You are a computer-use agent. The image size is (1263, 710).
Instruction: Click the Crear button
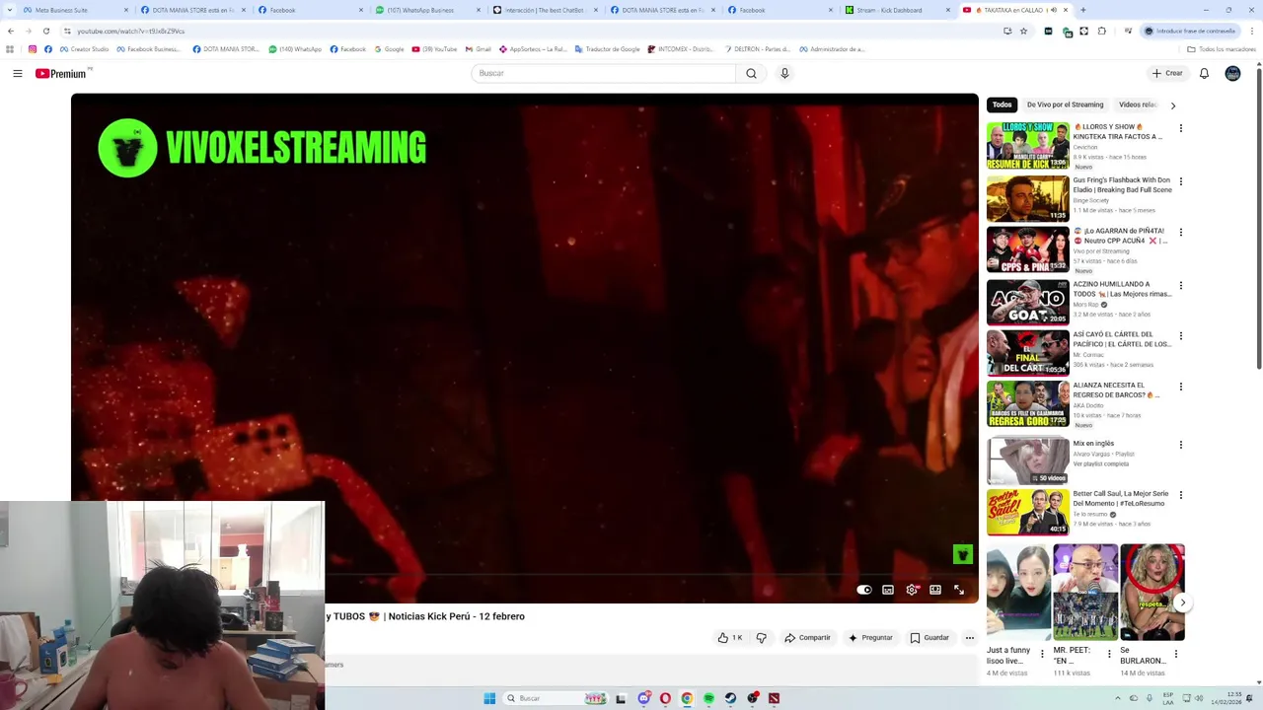(x=1166, y=73)
